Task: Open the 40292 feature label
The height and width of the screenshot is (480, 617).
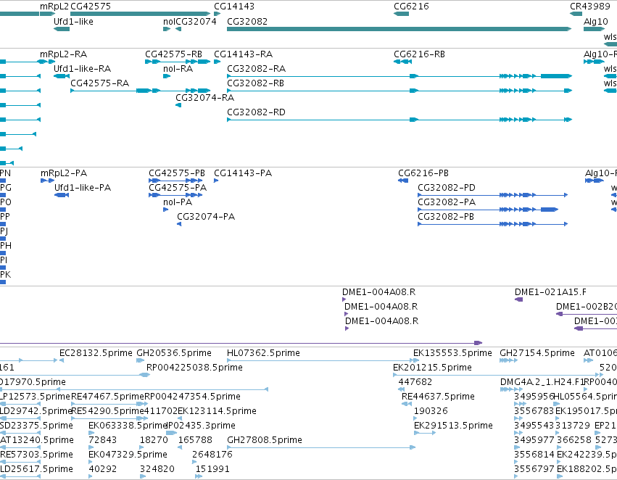Action: coord(103,469)
